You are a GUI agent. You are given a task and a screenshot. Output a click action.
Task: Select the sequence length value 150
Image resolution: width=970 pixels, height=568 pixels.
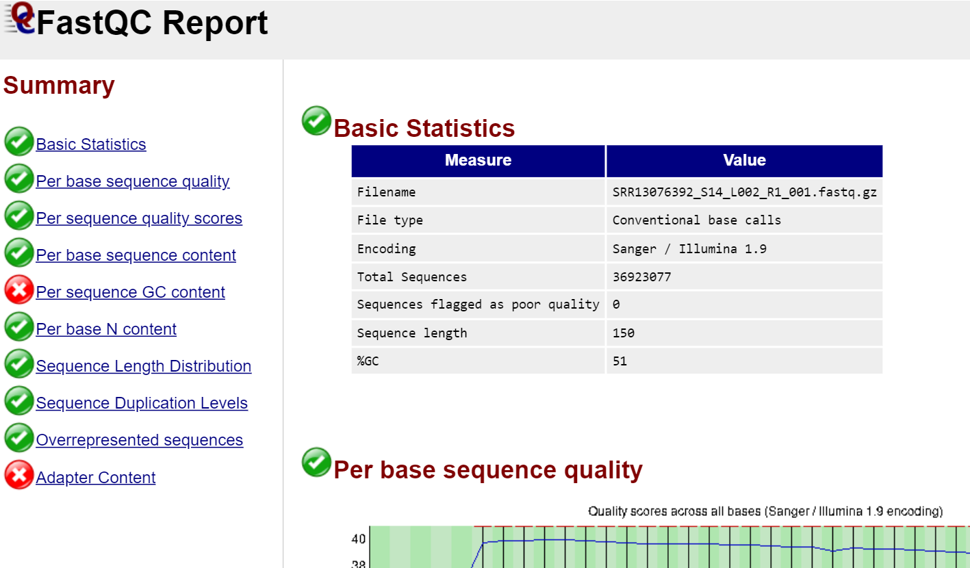pos(624,333)
